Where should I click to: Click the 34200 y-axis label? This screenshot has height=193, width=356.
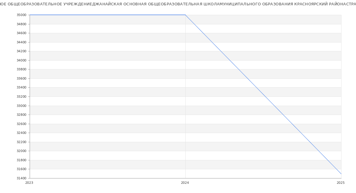point(21,51)
